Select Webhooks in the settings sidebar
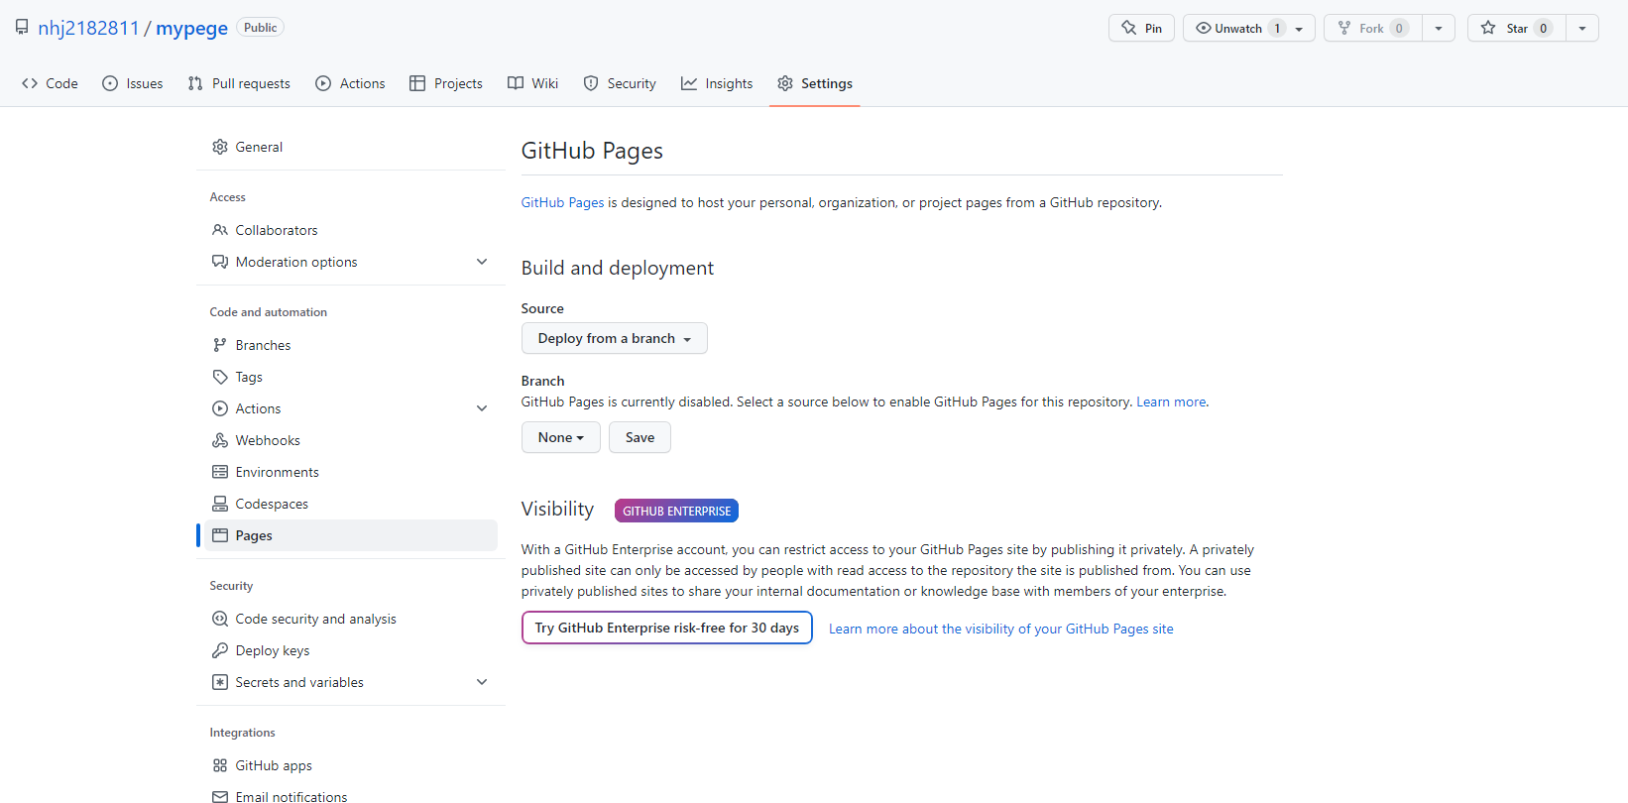Image resolution: width=1628 pixels, height=803 pixels. point(351,440)
